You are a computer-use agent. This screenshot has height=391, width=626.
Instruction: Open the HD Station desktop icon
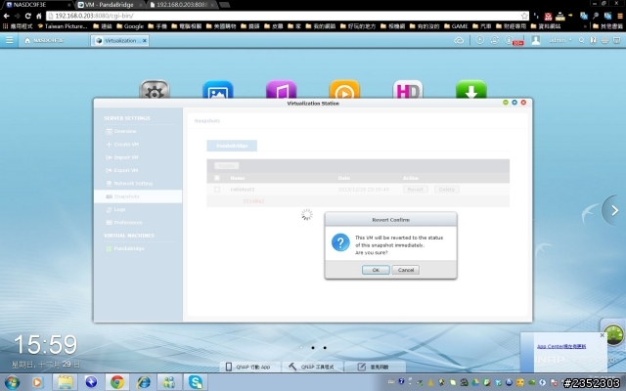[408, 91]
